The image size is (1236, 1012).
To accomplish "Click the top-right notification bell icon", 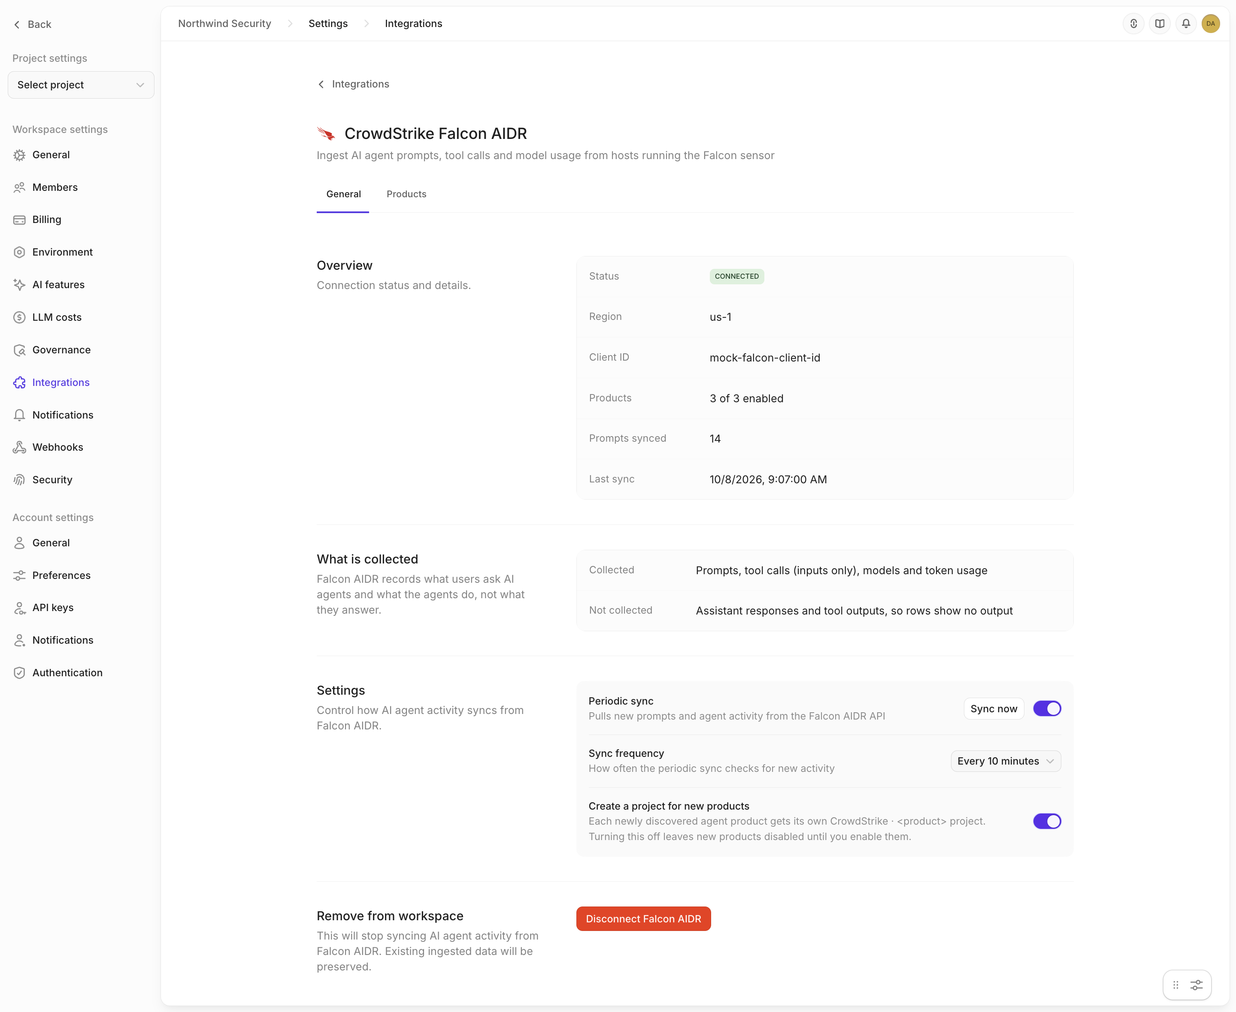I will pyautogui.click(x=1186, y=24).
